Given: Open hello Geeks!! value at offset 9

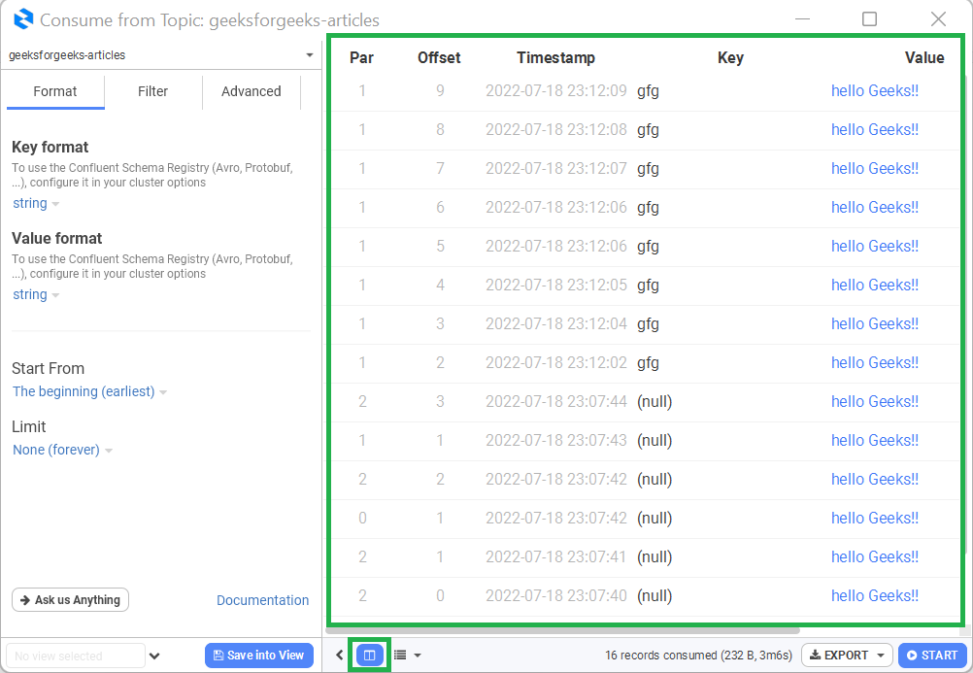Looking at the screenshot, I should coord(874,91).
